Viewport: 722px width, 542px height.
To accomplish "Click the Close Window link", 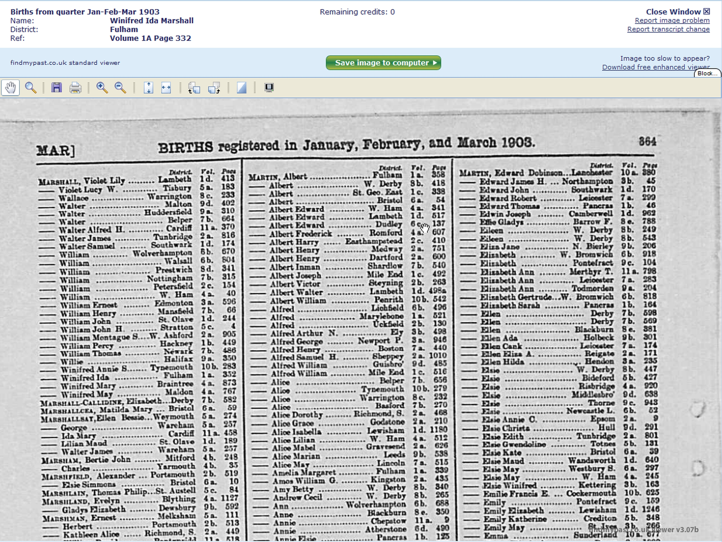I will tap(678, 12).
